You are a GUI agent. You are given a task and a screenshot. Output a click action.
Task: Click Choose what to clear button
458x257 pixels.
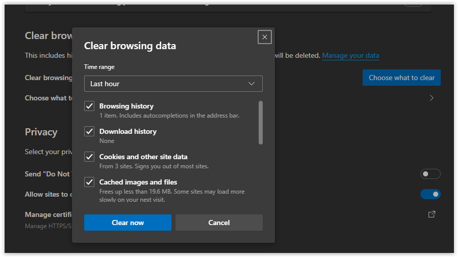tap(402, 78)
